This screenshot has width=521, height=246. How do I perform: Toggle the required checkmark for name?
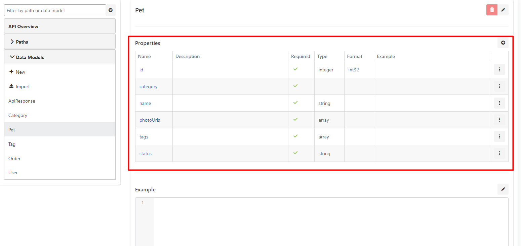tap(295, 103)
